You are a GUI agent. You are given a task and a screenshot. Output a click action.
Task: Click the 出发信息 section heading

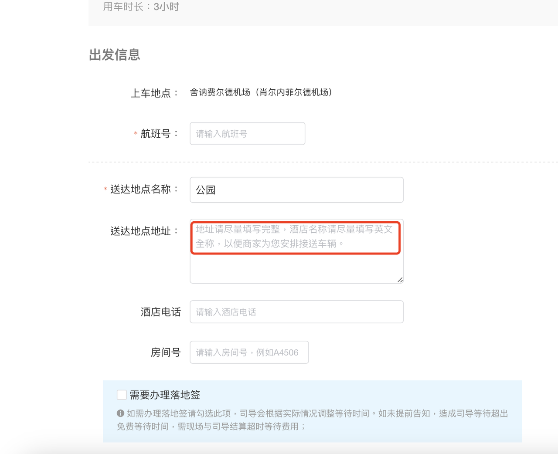114,55
